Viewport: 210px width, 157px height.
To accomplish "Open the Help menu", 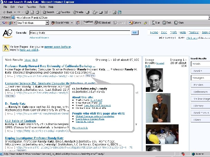I will coord(51,7).
